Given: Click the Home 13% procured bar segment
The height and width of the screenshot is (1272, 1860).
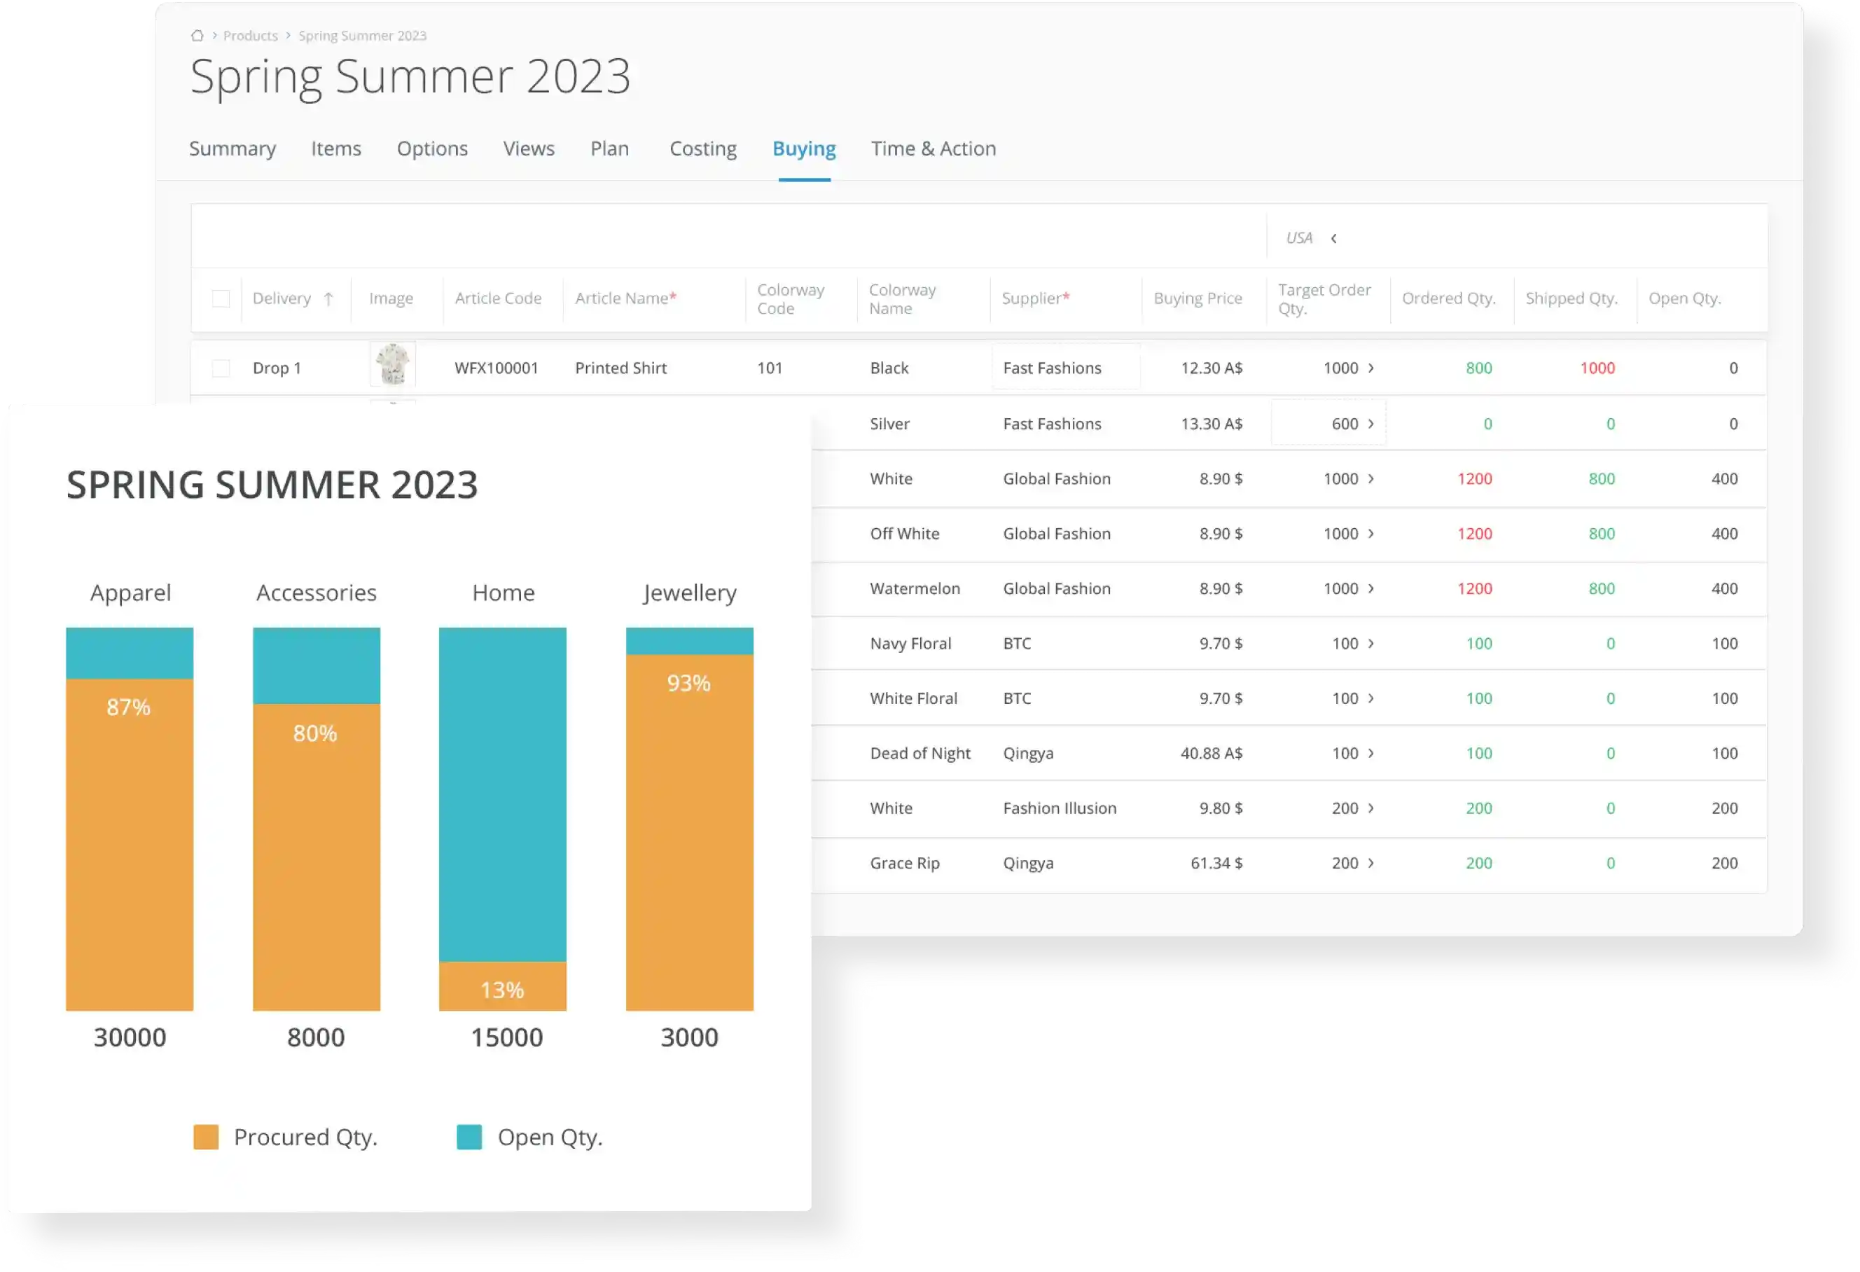Looking at the screenshot, I should pos(503,987).
